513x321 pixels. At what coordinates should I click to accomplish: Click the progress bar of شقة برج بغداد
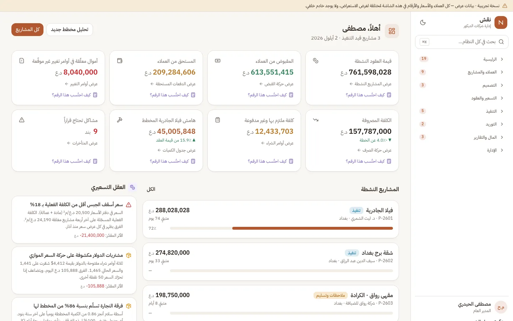click(281, 271)
